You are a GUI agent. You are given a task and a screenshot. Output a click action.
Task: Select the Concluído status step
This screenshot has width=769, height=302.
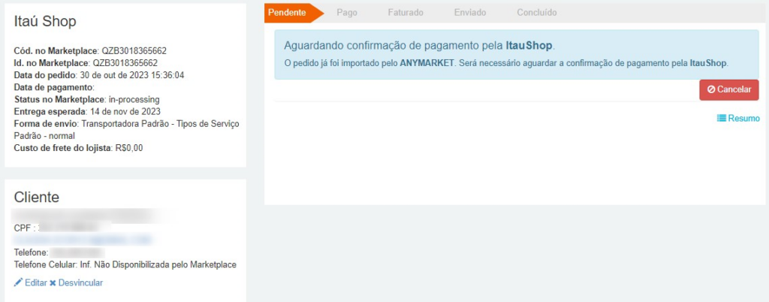point(536,13)
